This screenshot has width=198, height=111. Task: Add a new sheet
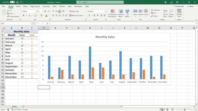23,107
